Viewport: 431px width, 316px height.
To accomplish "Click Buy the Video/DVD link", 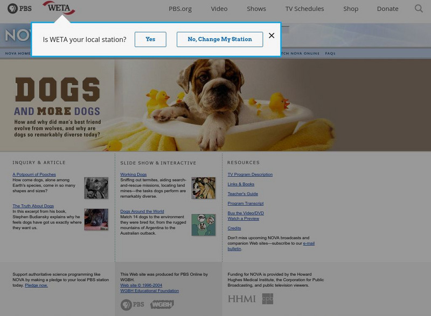I will tap(246, 213).
